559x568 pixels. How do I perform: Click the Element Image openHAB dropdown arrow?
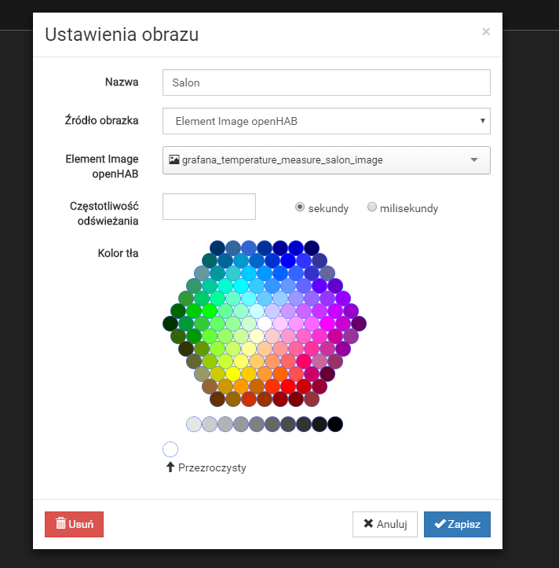474,159
